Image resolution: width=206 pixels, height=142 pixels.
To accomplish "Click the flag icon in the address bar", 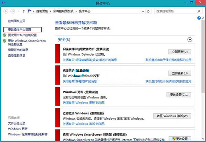I will click(x=29, y=11).
